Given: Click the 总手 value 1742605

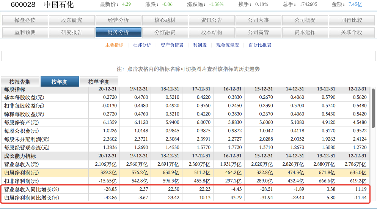Looking at the screenshot, I should point(308,4).
